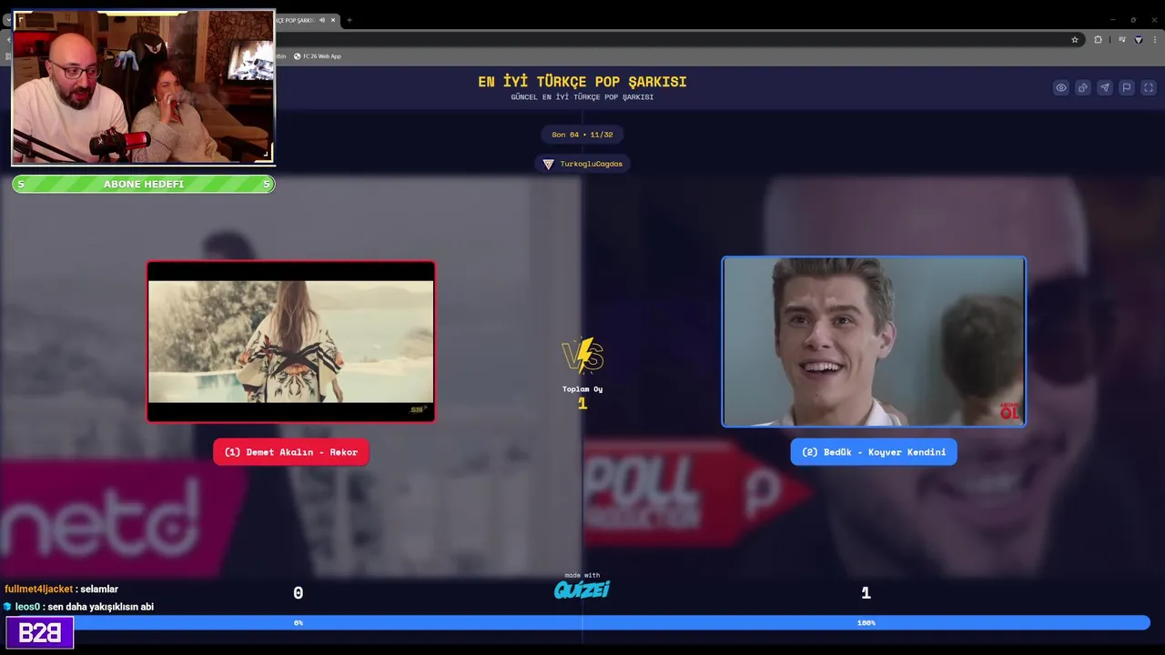Viewport: 1165px width, 655px height.
Task: Mute the tab via speaker icon
Action: 321,20
